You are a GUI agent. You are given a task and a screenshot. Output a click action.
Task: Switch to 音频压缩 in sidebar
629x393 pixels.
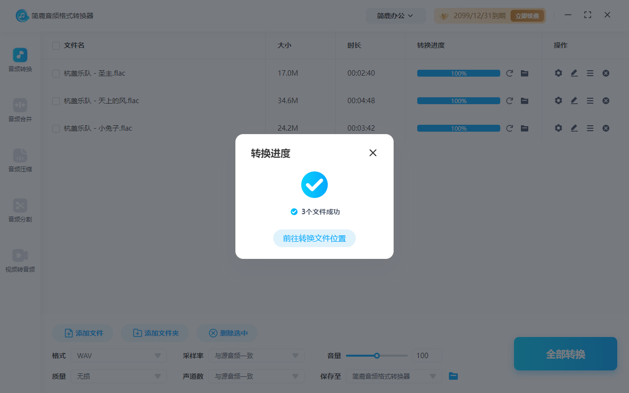(20, 161)
